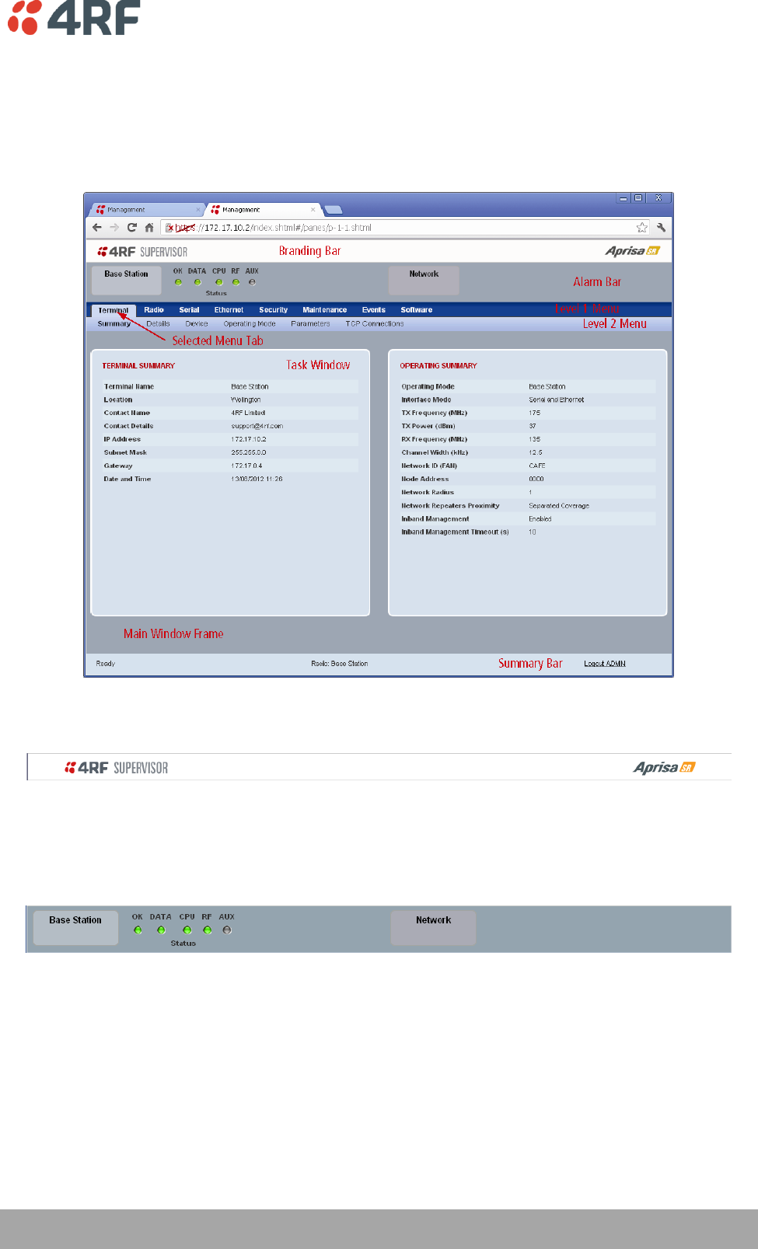
Task: Click the 4RF company logo at page header
Action: pos(73,18)
